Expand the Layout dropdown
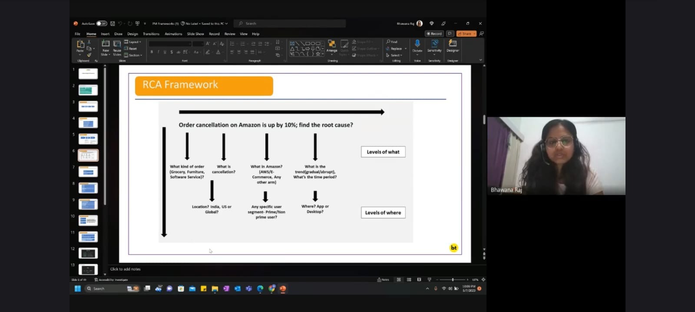695x312 pixels. [x=133, y=42]
